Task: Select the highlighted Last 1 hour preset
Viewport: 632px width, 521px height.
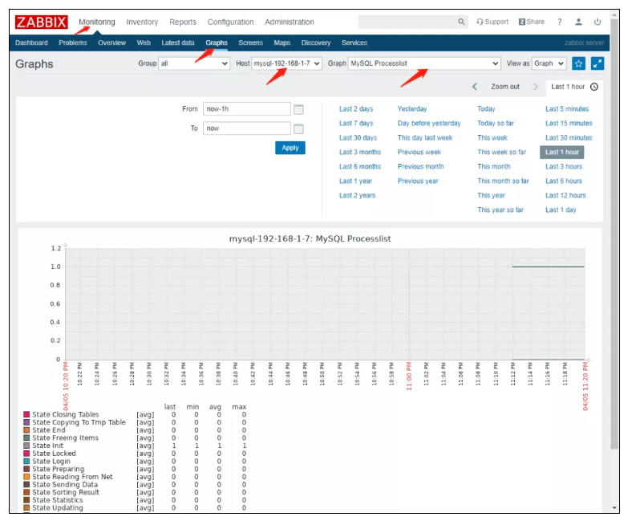Action: tap(562, 153)
